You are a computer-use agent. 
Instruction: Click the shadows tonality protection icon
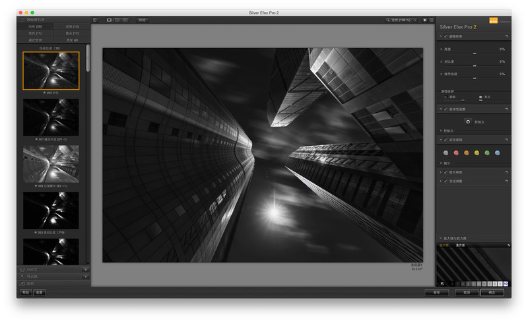pyautogui.click(x=446, y=97)
